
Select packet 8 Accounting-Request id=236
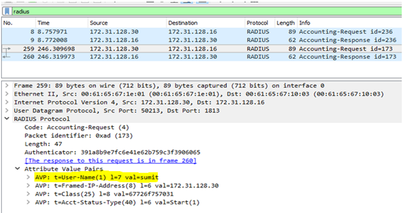tap(200, 32)
